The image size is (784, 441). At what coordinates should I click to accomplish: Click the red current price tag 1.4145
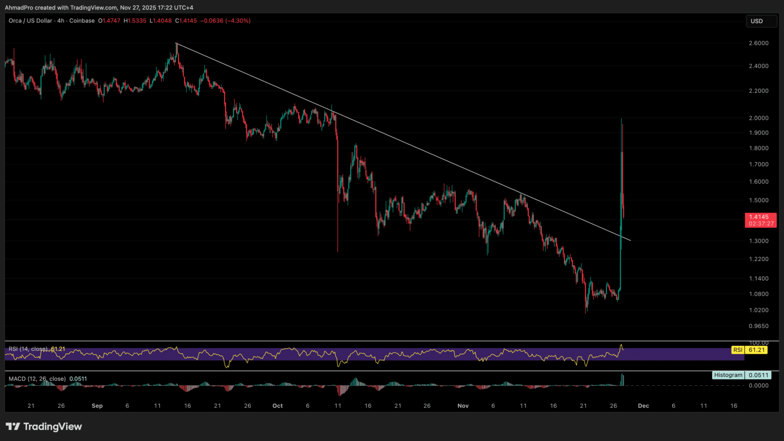[761, 217]
